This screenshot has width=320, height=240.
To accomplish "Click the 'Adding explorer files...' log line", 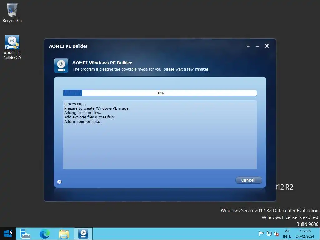I will [83, 112].
